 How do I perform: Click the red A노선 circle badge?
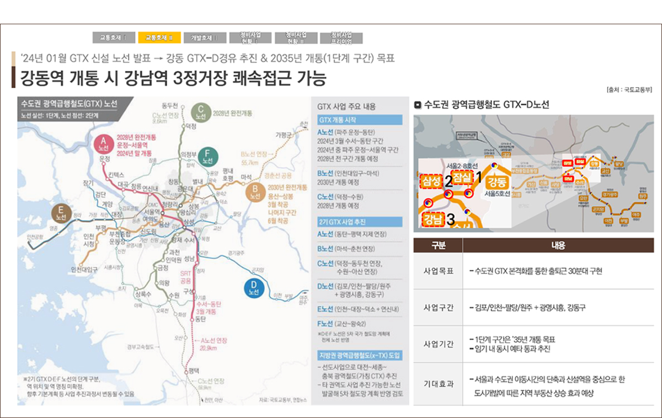click(x=103, y=145)
